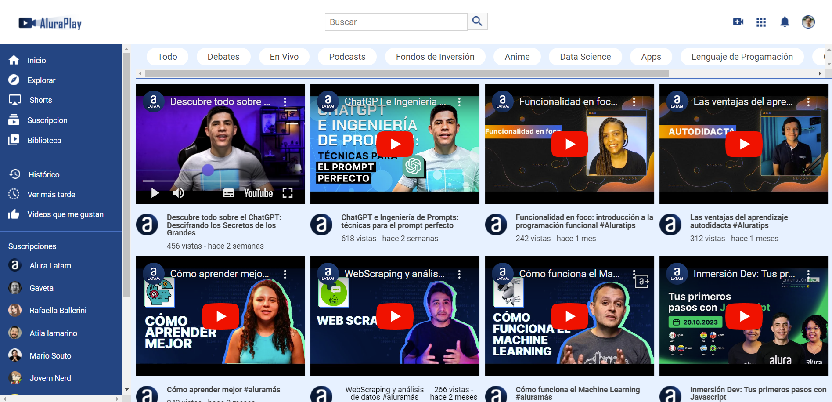
Task: Click the sidebar vertical scrollbar thumb
Action: tap(126, 175)
